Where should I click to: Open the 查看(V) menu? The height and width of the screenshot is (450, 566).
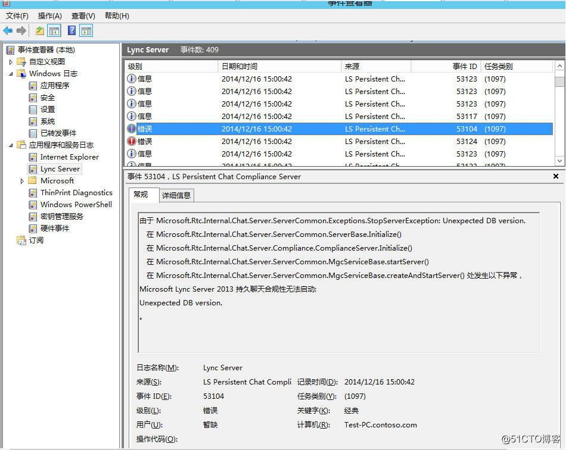[83, 16]
